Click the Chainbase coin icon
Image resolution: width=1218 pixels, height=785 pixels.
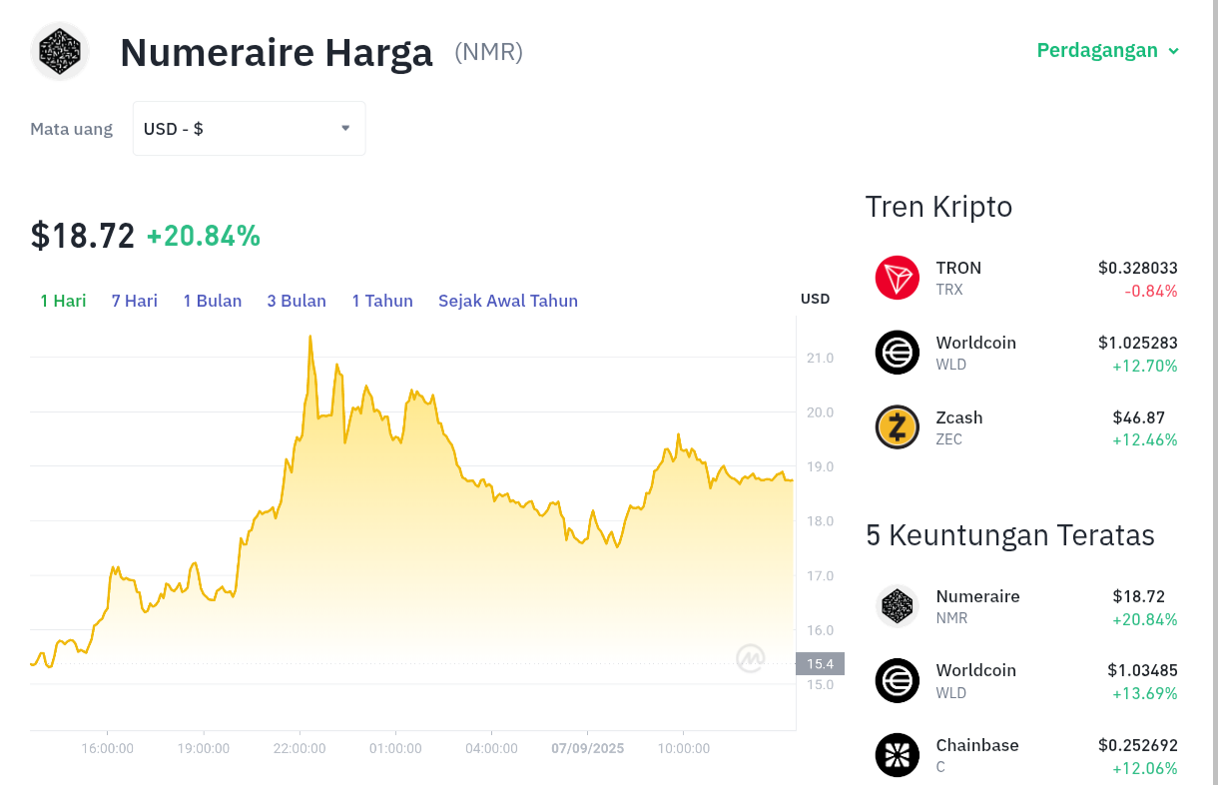click(898, 755)
